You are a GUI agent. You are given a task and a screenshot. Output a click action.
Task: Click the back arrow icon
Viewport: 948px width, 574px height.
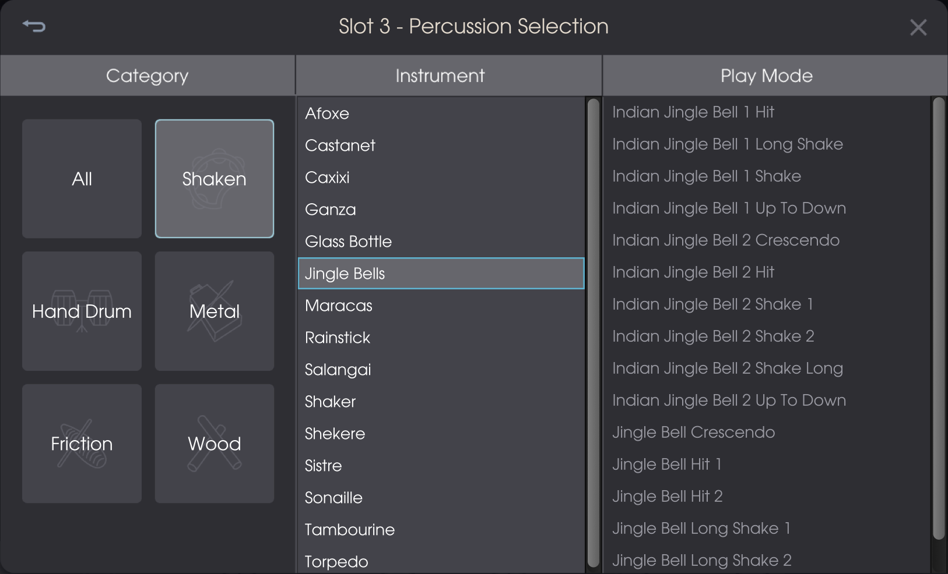click(34, 26)
